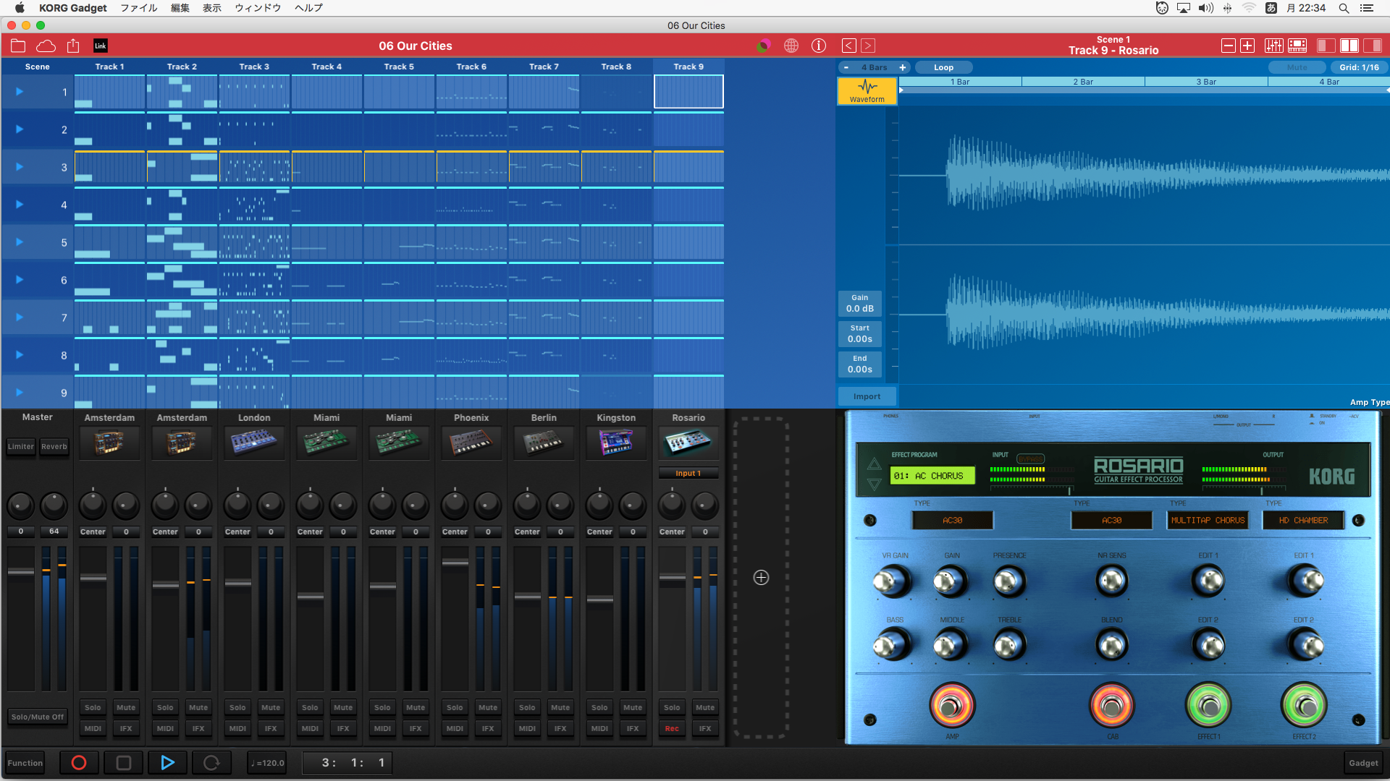Click the Master volume fader
This screenshot has height=781, width=1390.
click(x=21, y=571)
